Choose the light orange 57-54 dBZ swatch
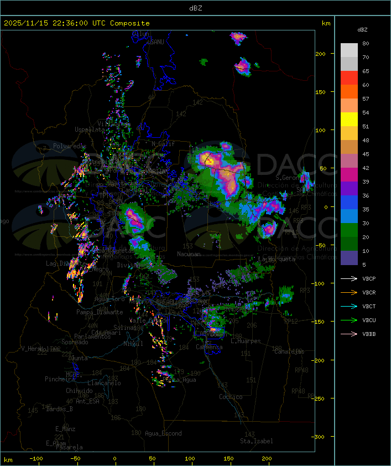 349,106
